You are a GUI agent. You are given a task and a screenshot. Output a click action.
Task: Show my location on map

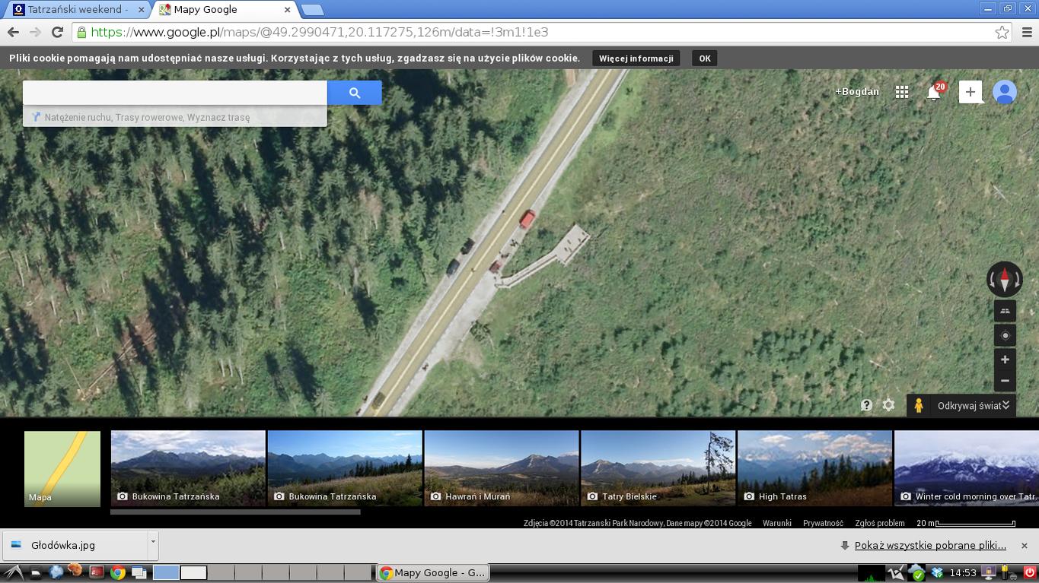point(1005,335)
